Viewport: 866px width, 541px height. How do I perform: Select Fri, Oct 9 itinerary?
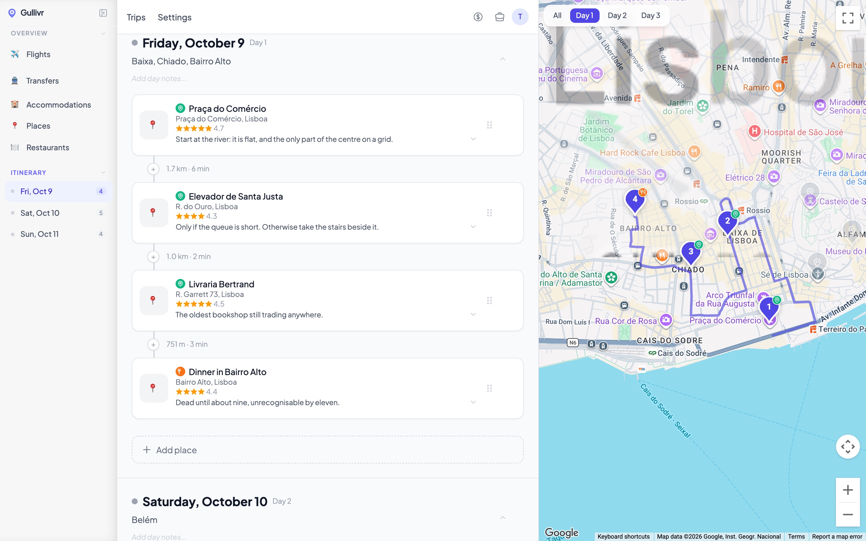click(x=58, y=191)
